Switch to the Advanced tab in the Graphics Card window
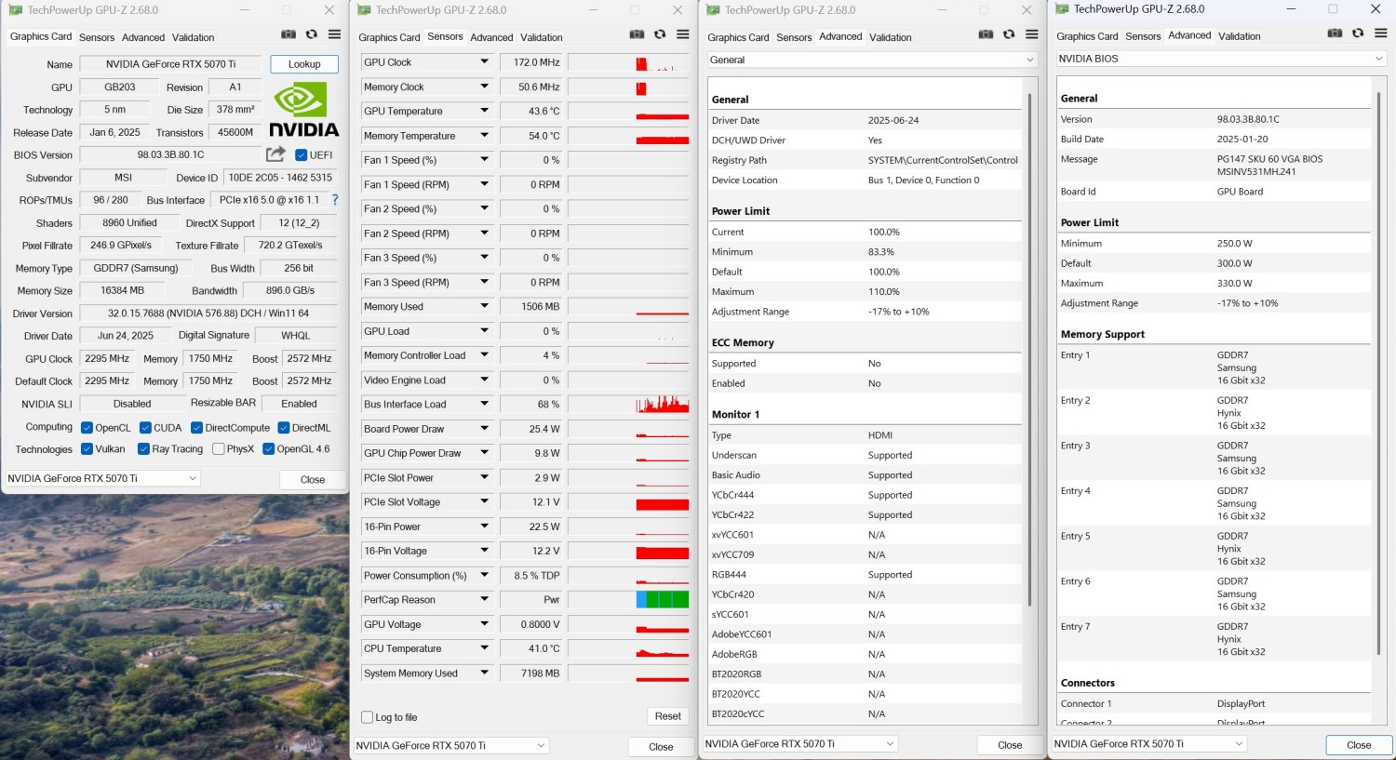The width and height of the screenshot is (1396, 760). coord(143,37)
